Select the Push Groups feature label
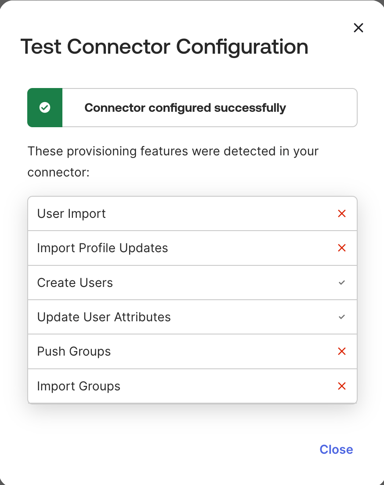 pyautogui.click(x=74, y=352)
